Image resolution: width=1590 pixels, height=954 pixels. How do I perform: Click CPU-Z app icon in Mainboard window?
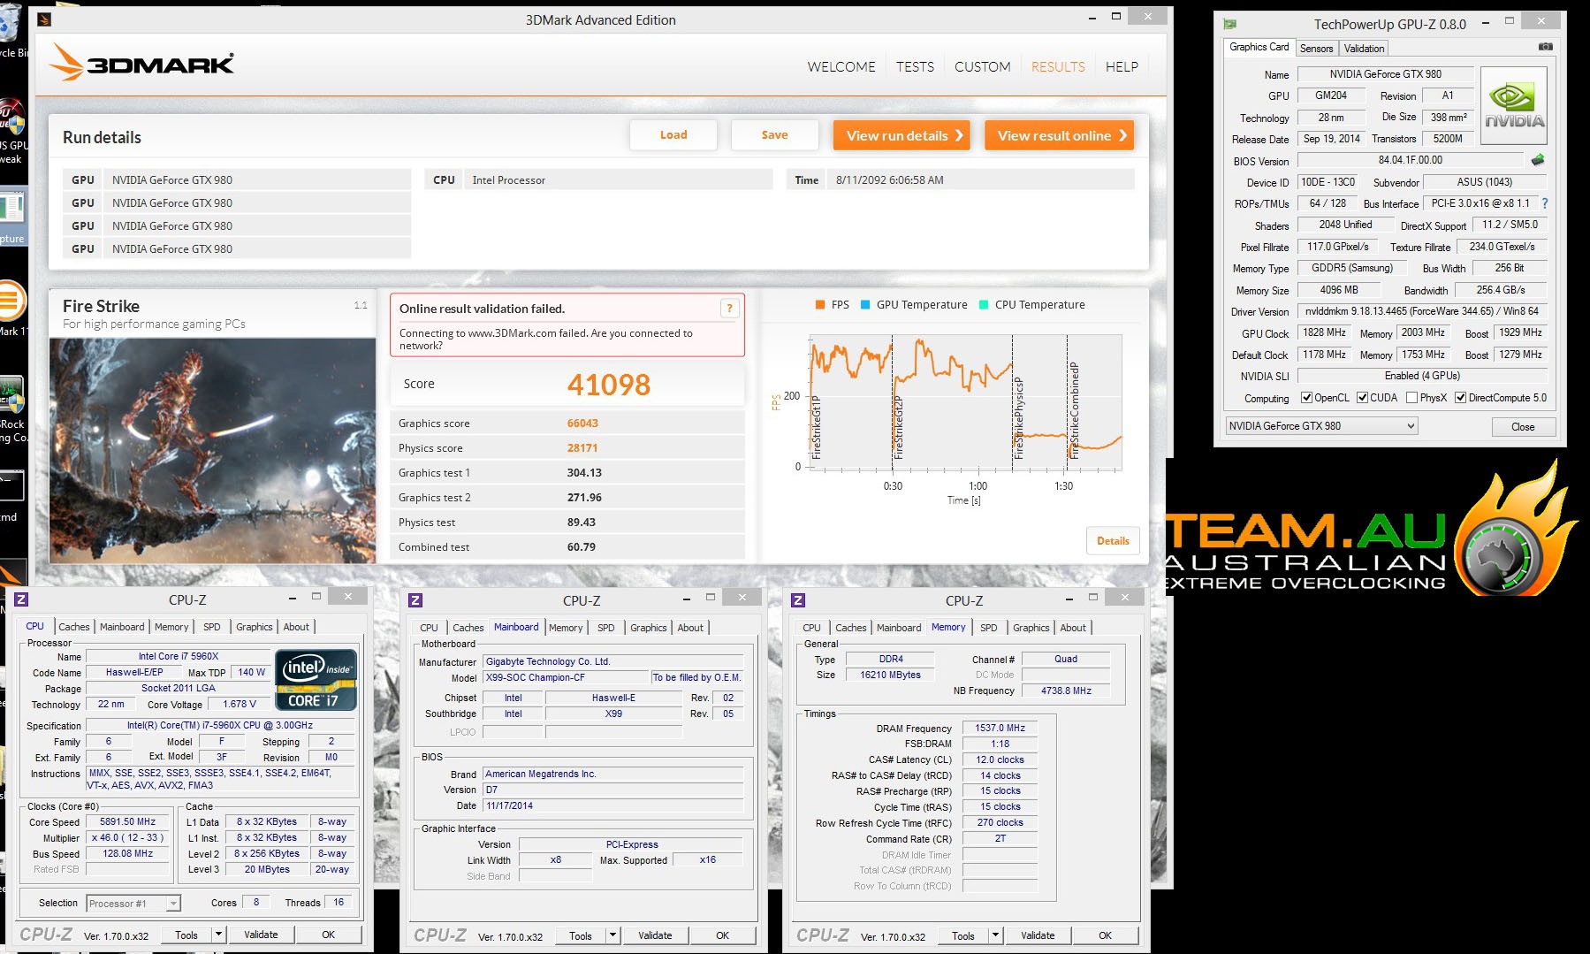(415, 600)
